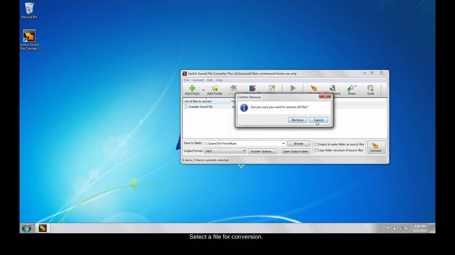Open the File menu
The height and width of the screenshot is (255, 455).
click(187, 80)
